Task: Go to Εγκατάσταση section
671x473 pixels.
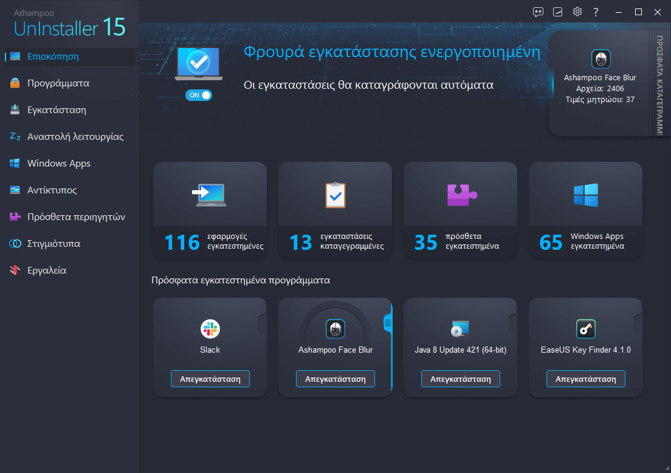Action: click(57, 110)
